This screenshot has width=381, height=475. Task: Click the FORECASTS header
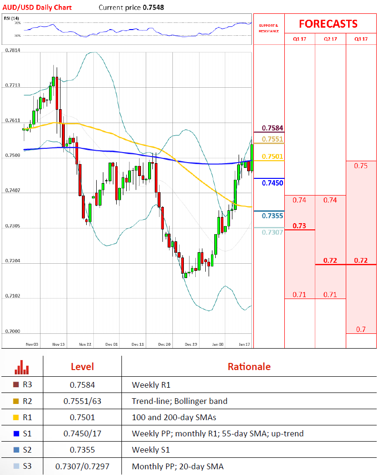tap(328, 24)
